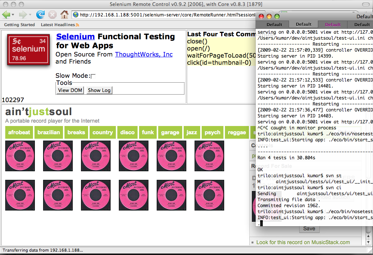Click the 'Ran 4 tests in 30.804s' terminal line
This screenshot has width=373, height=255.
coord(286,157)
